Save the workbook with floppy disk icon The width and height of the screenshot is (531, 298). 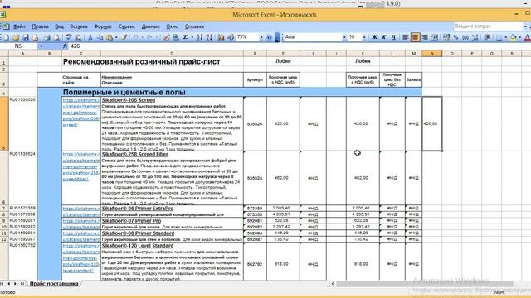(x=26, y=37)
